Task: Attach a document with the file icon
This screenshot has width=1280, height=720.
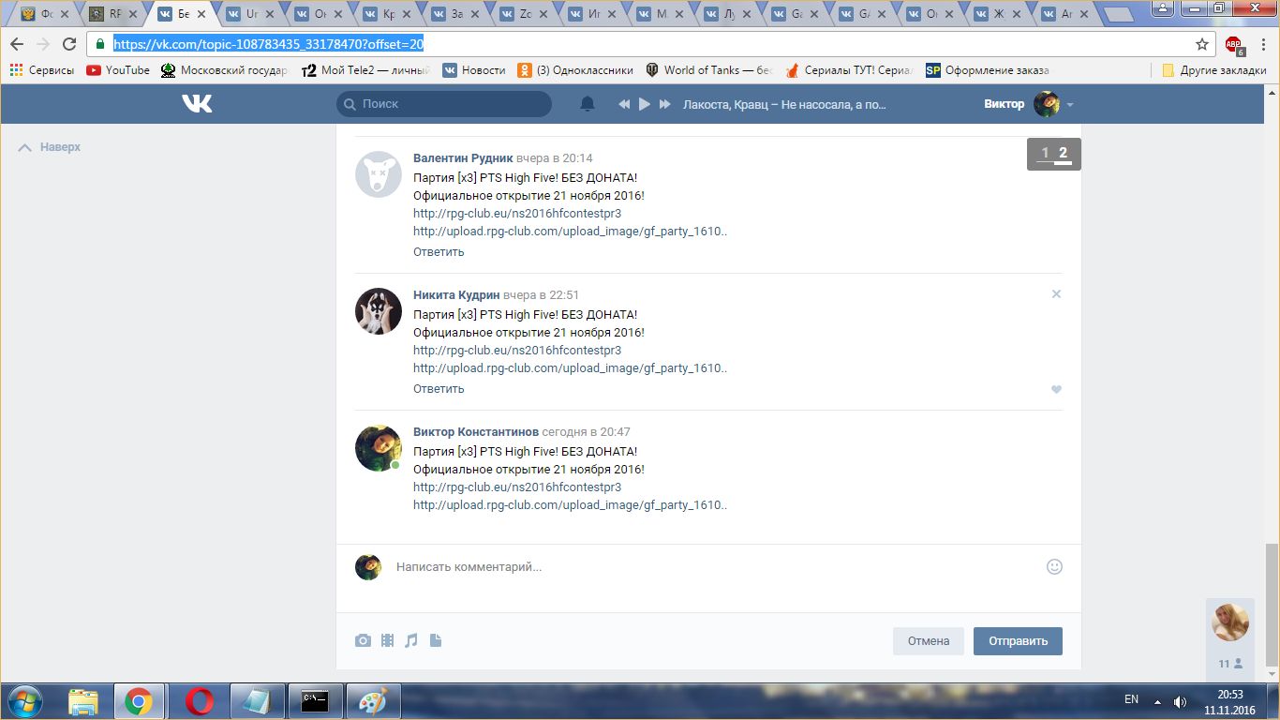Action: tap(436, 641)
